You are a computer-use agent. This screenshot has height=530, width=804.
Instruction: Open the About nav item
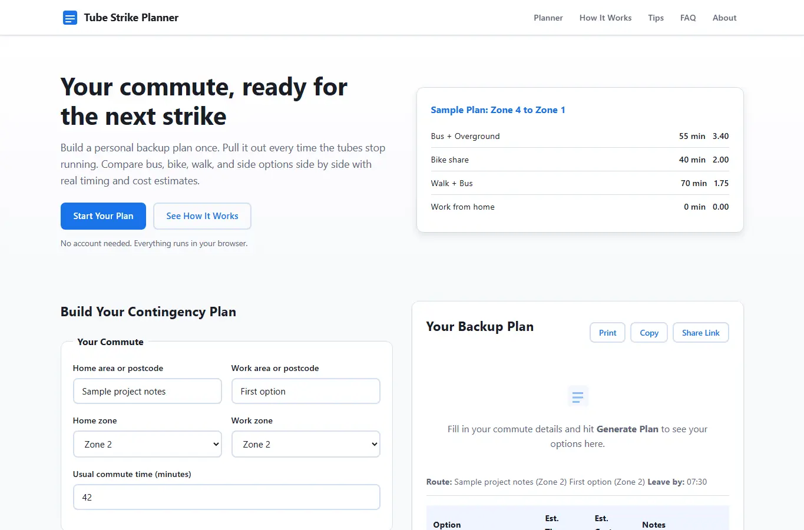724,18
